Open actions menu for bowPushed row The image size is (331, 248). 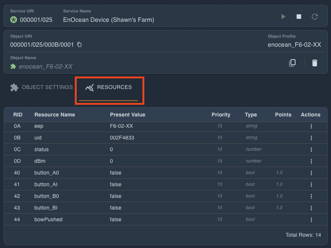coord(311,220)
